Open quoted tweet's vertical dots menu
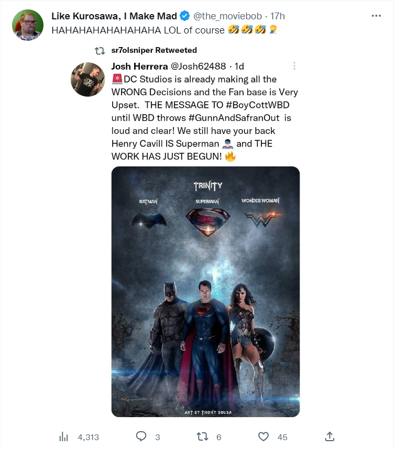 pos(294,66)
